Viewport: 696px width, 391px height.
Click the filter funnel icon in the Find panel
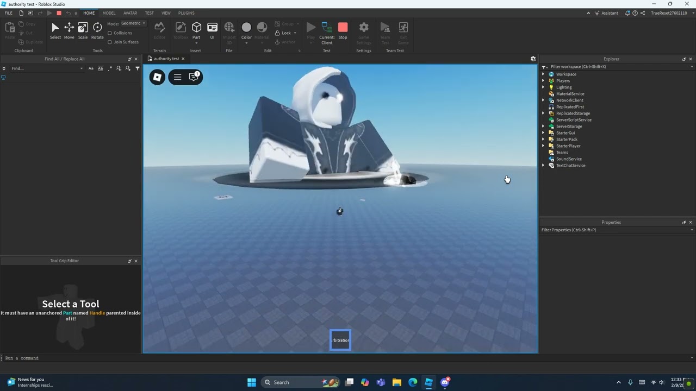point(138,68)
